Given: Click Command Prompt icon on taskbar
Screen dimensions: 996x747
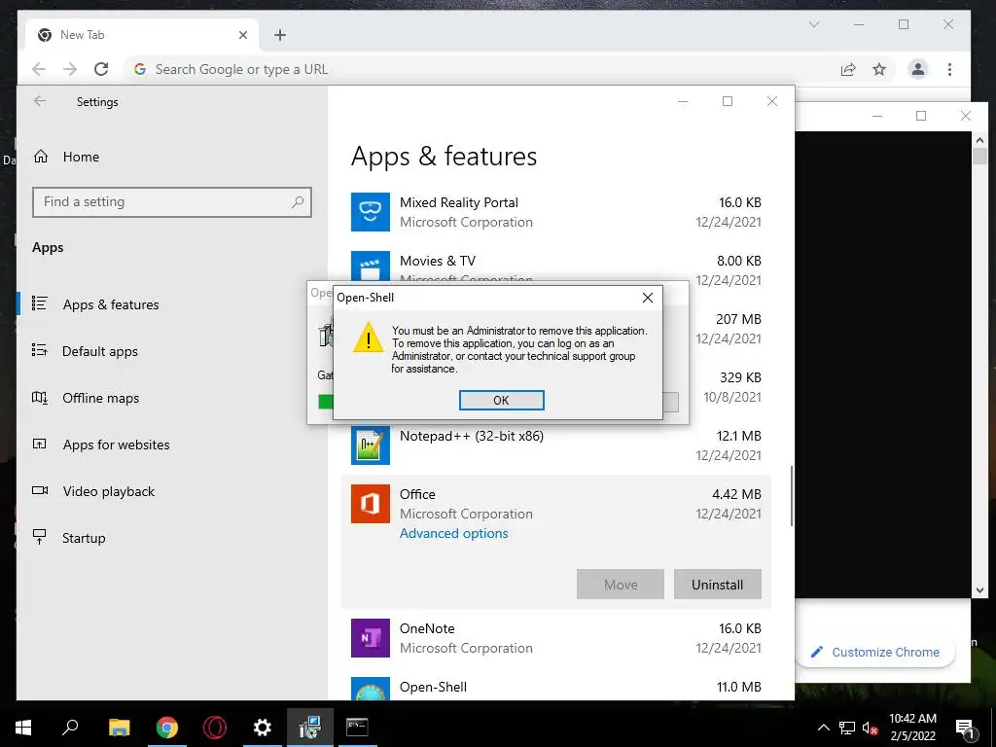Looking at the screenshot, I should coord(357,728).
